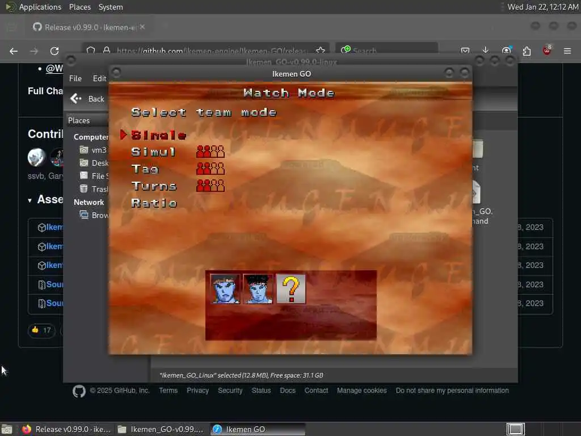Reload the Firefox page

pyautogui.click(x=54, y=51)
